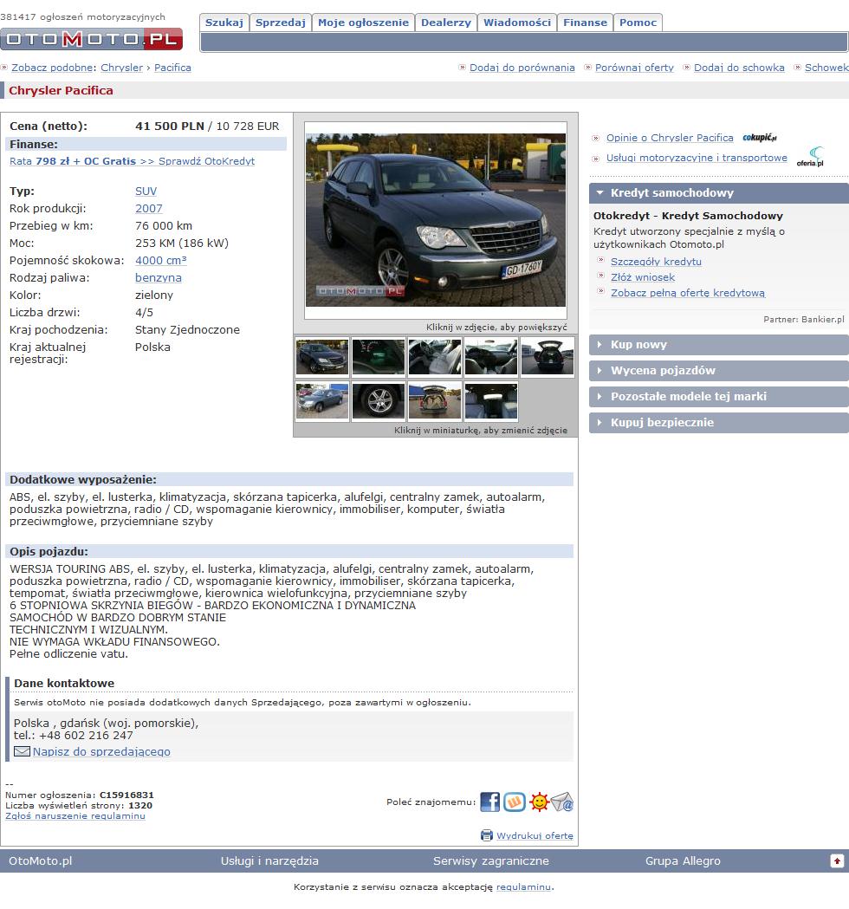Image resolution: width=849 pixels, height=909 pixels.
Task: Click the listing number C15916831
Action: click(126, 795)
